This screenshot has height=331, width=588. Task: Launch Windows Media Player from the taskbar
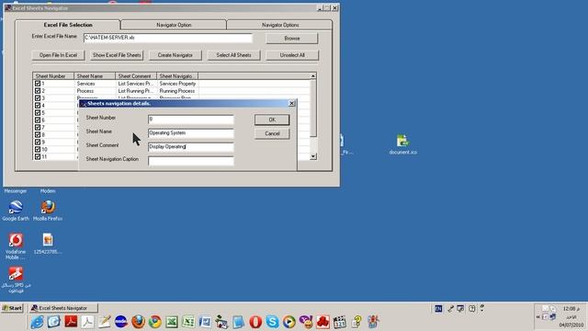pyautogui.click(x=288, y=322)
